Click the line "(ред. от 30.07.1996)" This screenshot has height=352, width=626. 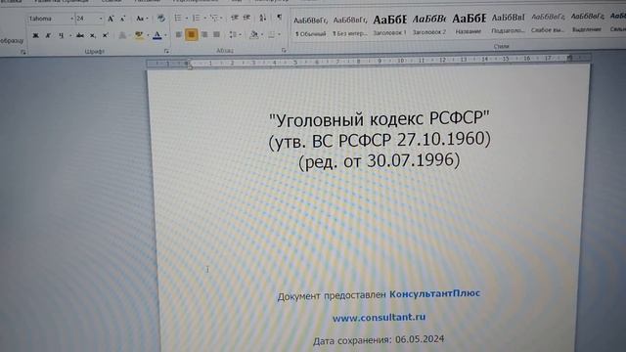tap(380, 161)
